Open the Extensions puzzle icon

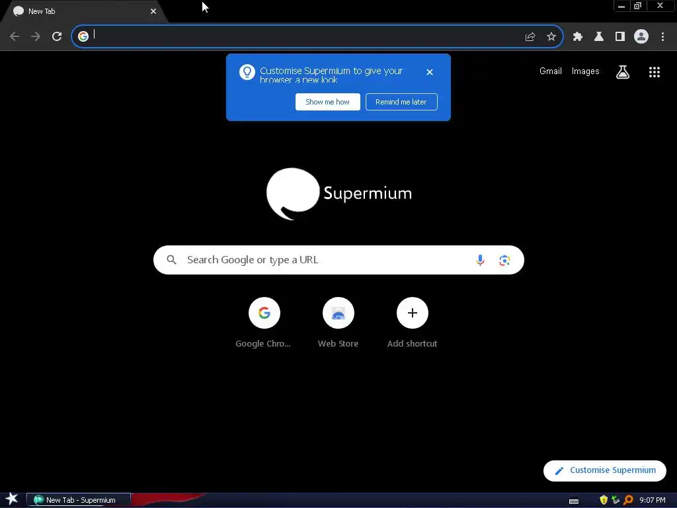[x=578, y=37]
